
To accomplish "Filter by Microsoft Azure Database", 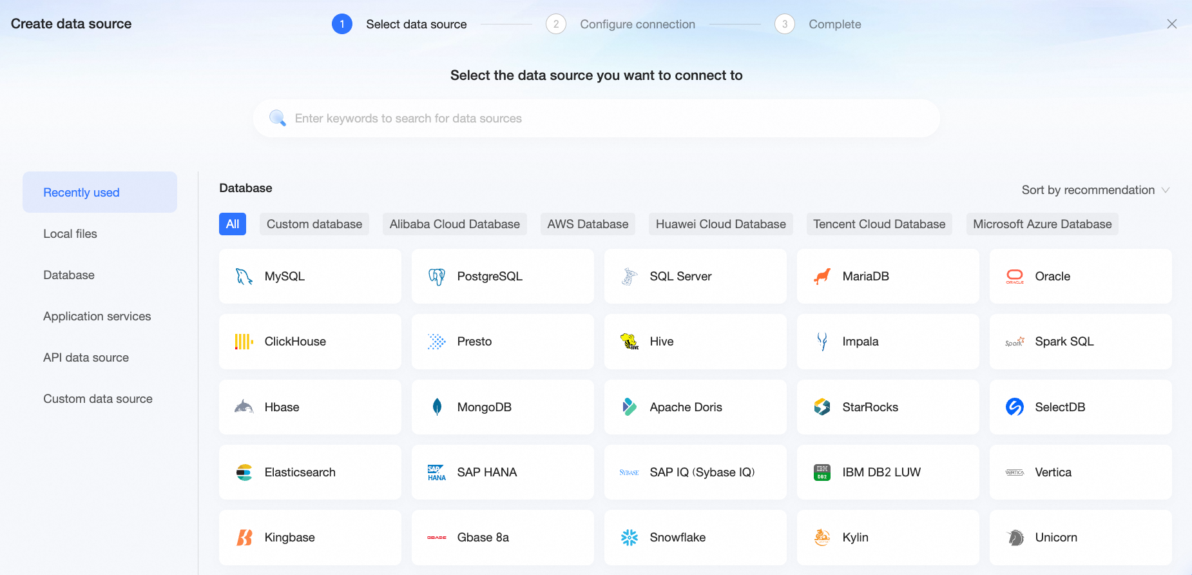I will [1043, 224].
